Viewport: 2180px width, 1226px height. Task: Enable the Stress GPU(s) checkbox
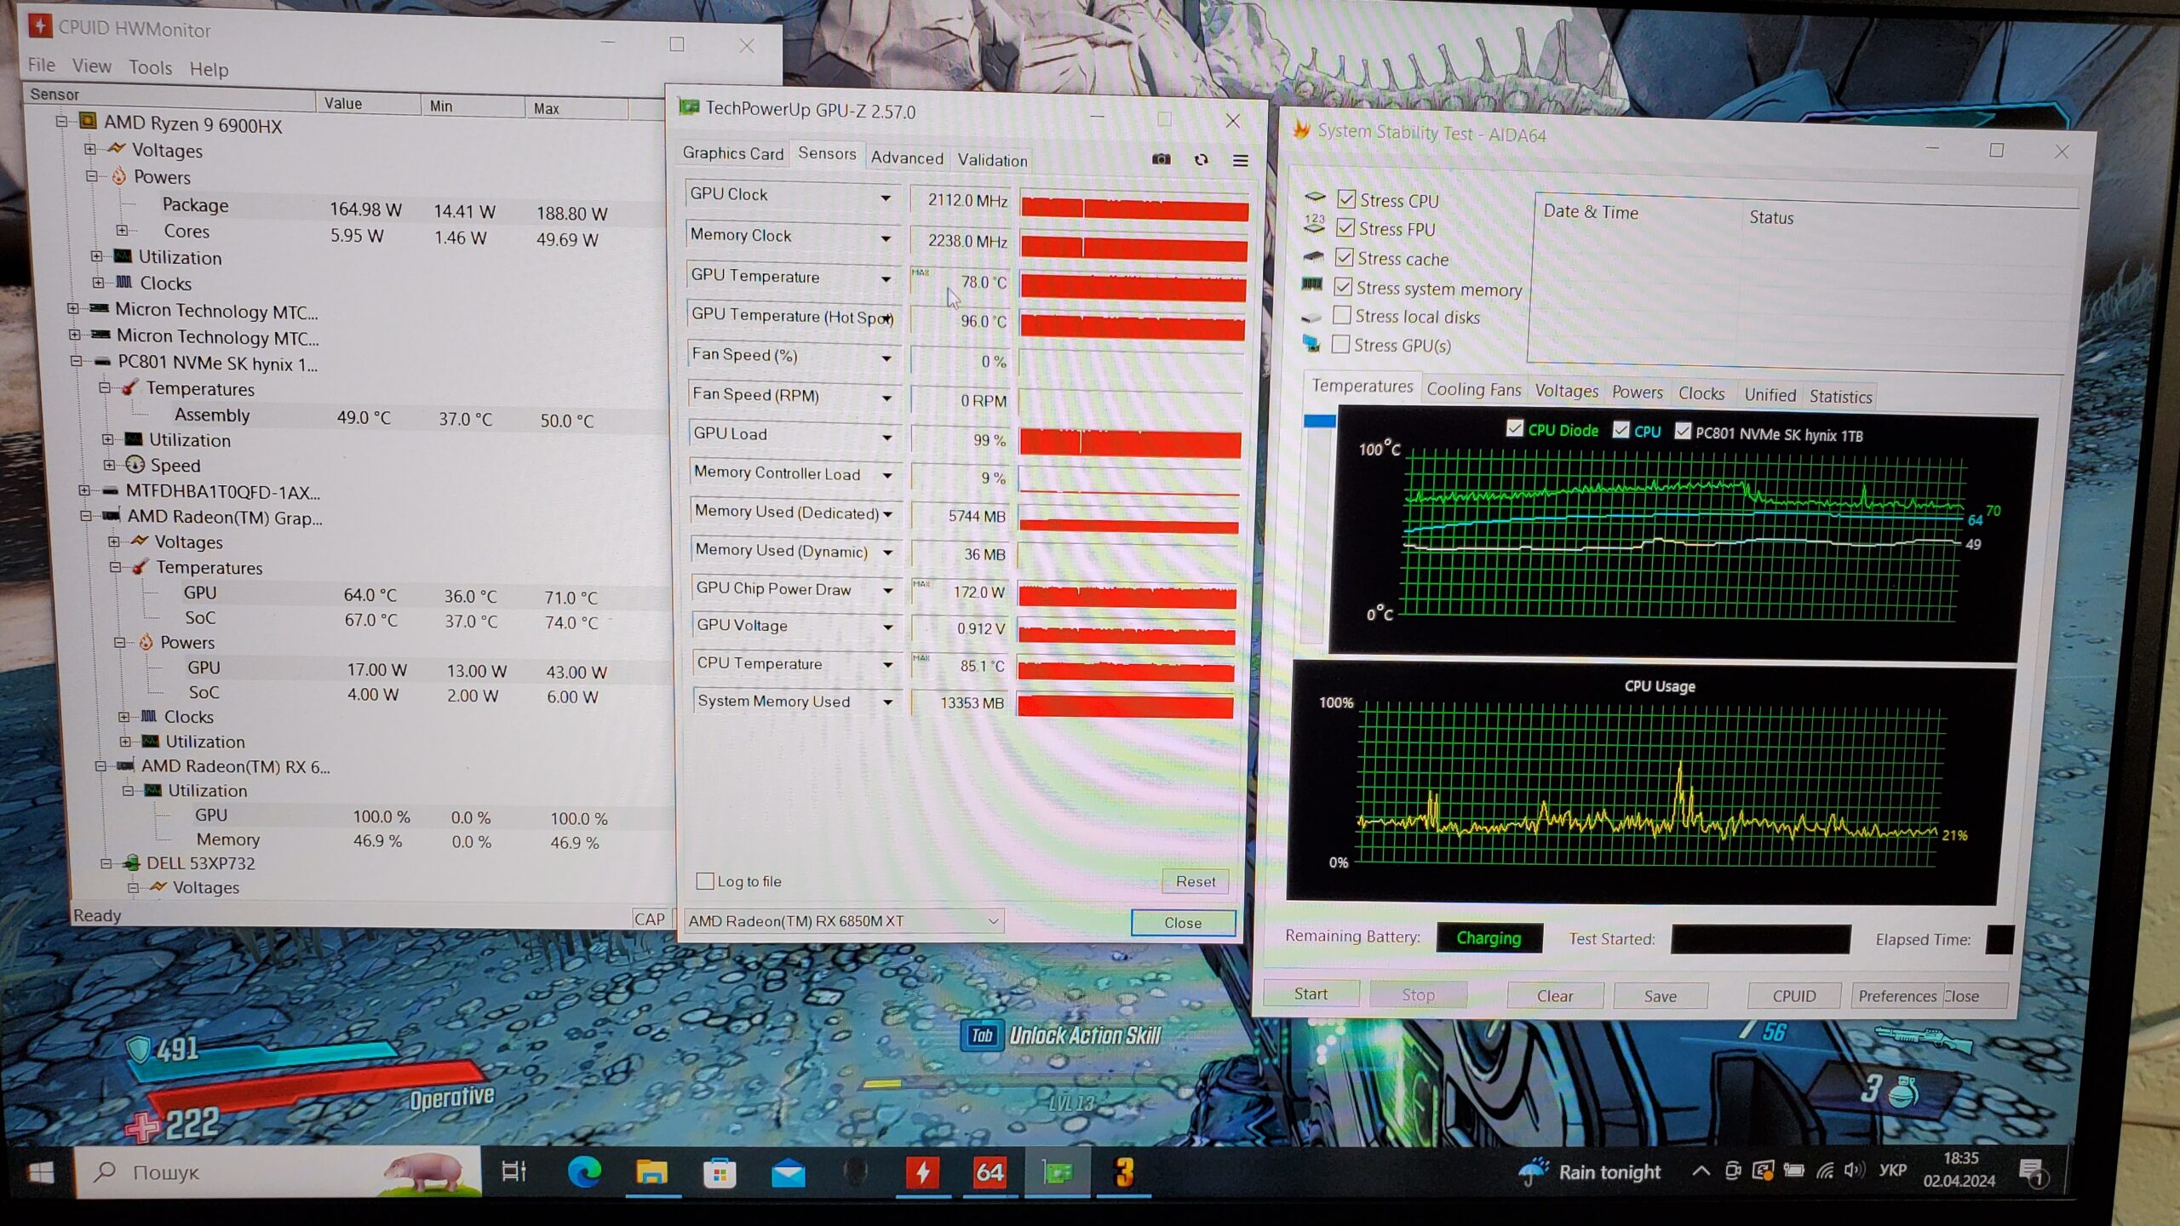(x=1340, y=344)
